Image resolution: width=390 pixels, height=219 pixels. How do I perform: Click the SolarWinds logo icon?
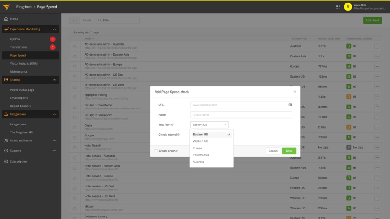coord(6,7)
